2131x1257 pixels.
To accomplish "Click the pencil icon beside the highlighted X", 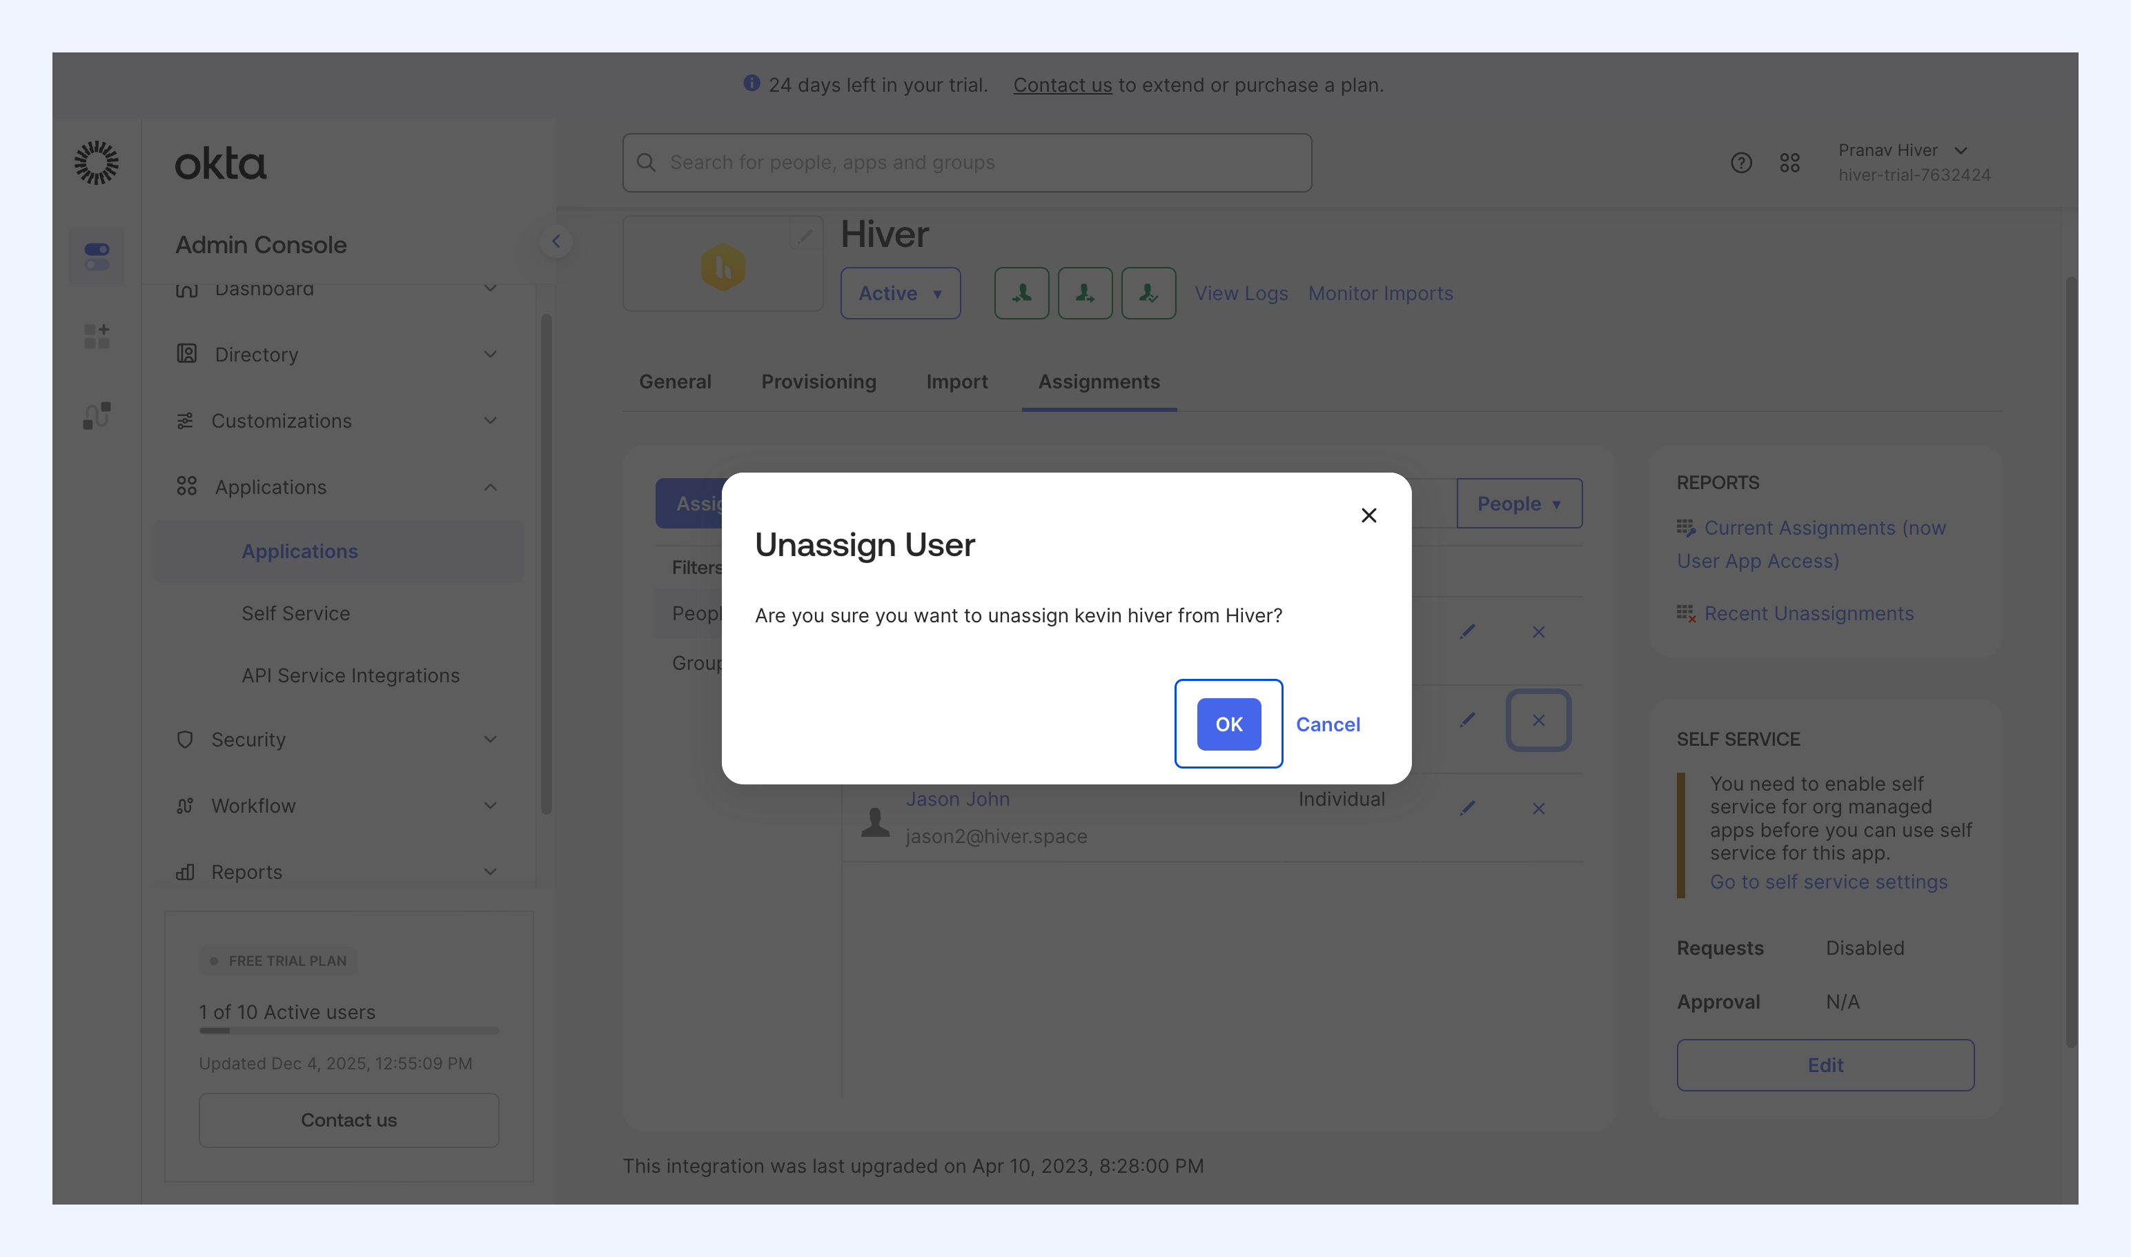I will (x=1468, y=720).
